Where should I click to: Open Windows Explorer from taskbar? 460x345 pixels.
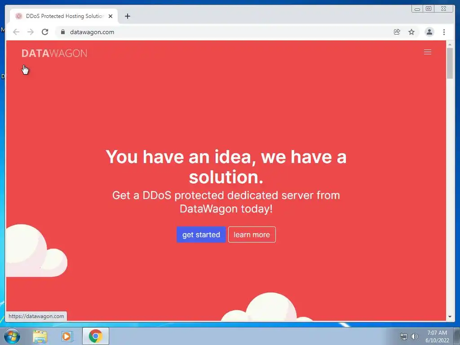tap(40, 336)
